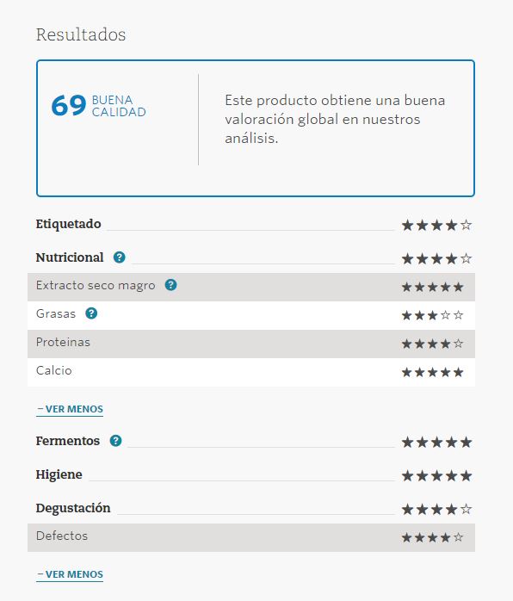Show the help tooltip for Fermentos
This screenshot has height=601, width=513.
tap(115, 441)
